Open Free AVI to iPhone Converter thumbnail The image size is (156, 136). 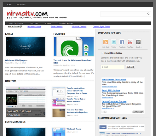[26, 102]
